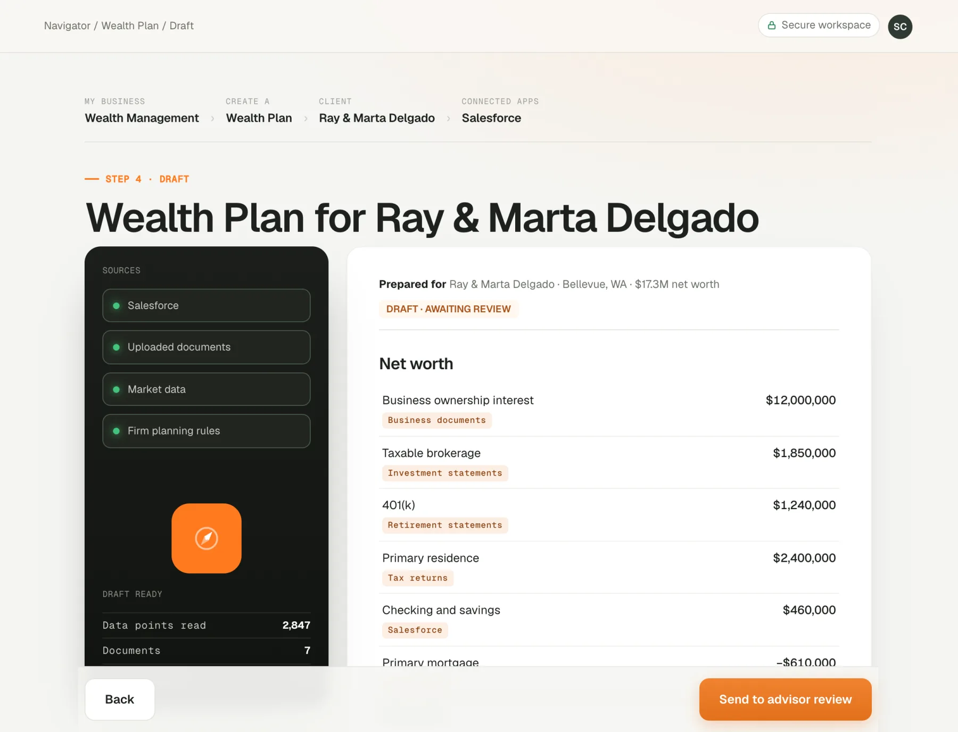Click the $1,850,000 value
The width and height of the screenshot is (958, 732).
tap(804, 453)
